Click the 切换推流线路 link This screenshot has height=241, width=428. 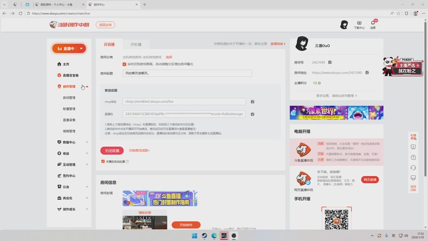pyautogui.click(x=139, y=150)
